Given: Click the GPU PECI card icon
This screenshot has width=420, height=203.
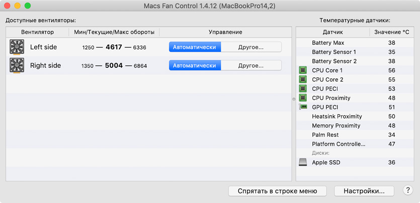Looking at the screenshot, I should pos(303,107).
